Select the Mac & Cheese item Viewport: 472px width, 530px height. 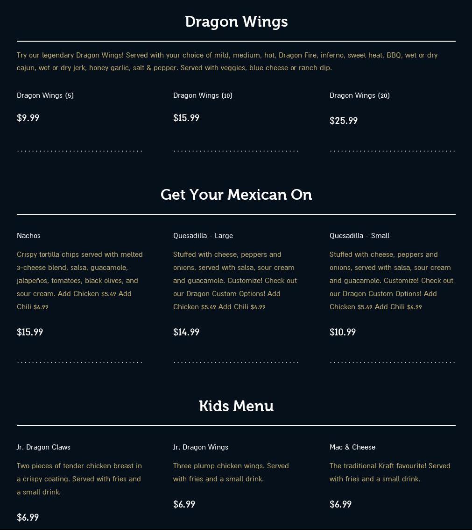(352, 447)
